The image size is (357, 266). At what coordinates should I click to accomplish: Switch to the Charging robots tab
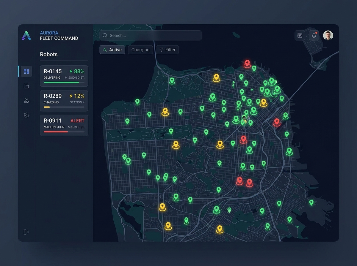click(x=140, y=50)
